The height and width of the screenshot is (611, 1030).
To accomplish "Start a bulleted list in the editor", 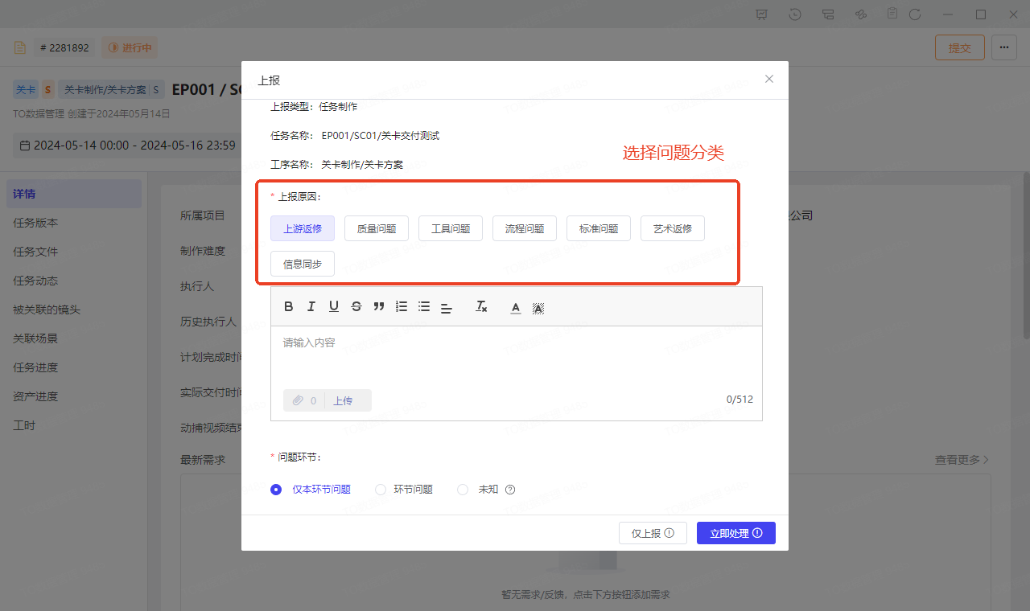I will (x=424, y=306).
